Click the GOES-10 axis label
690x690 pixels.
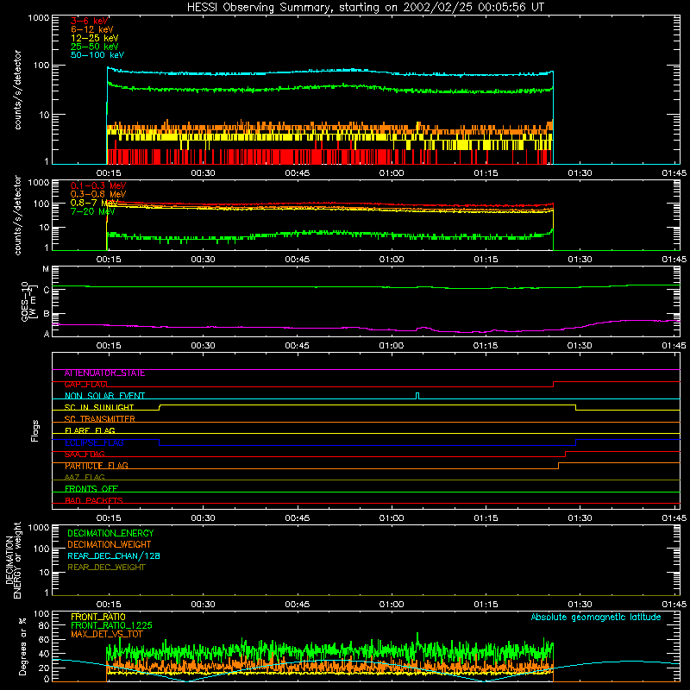(x=27, y=301)
